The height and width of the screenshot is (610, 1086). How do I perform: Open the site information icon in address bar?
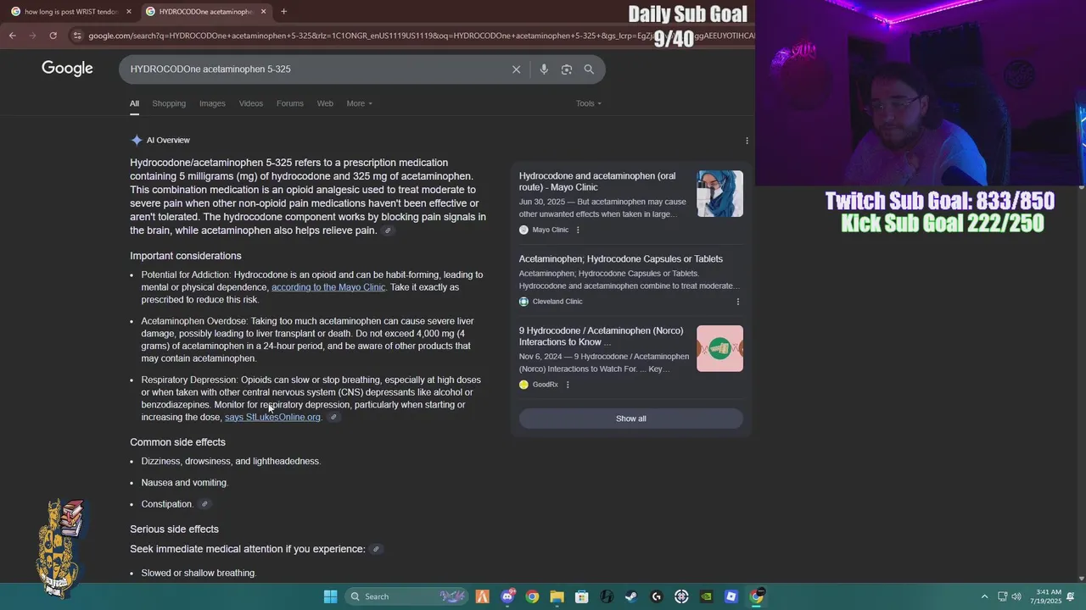click(x=77, y=36)
